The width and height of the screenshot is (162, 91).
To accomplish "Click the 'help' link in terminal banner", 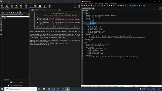I will (61, 27).
